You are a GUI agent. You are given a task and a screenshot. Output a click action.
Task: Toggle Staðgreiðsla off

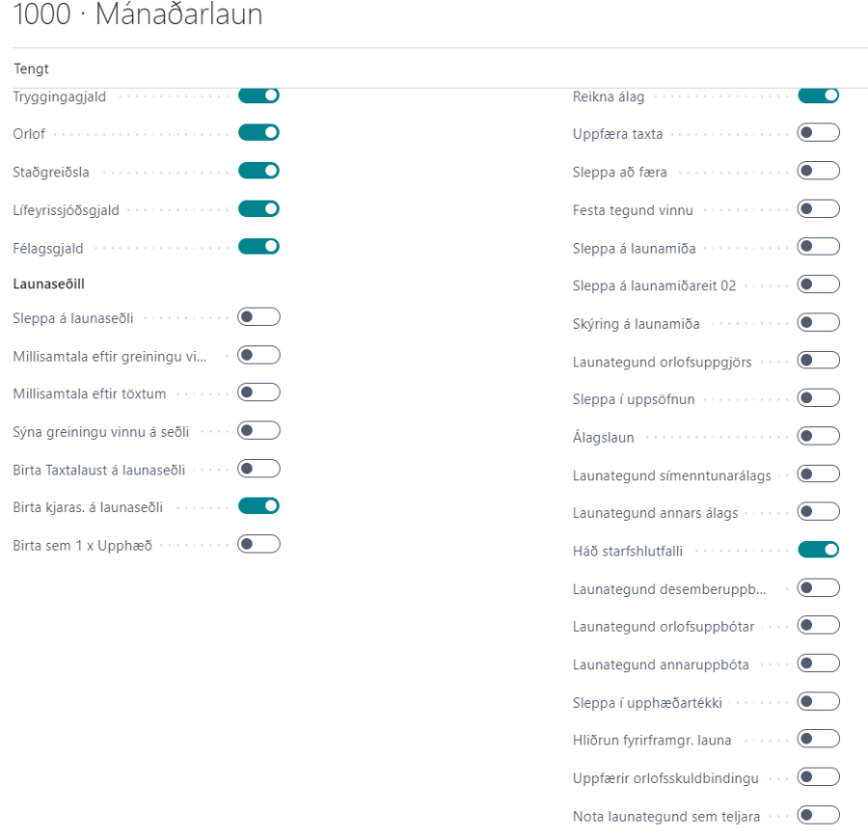coord(258,171)
